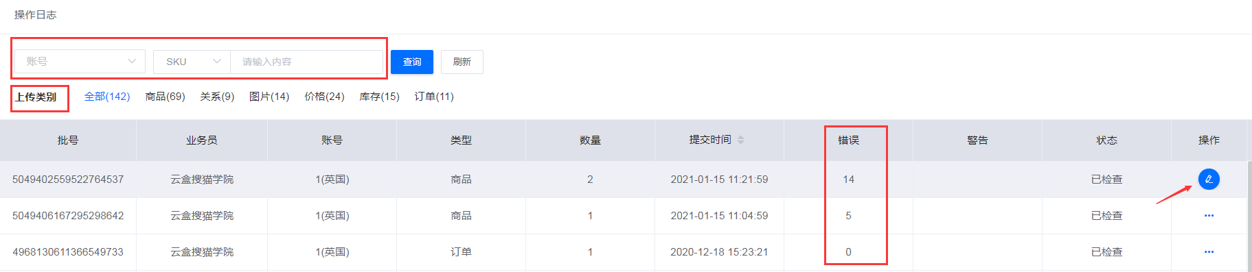Show the 库存(15) tab
This screenshot has width=1252, height=272.
click(379, 97)
